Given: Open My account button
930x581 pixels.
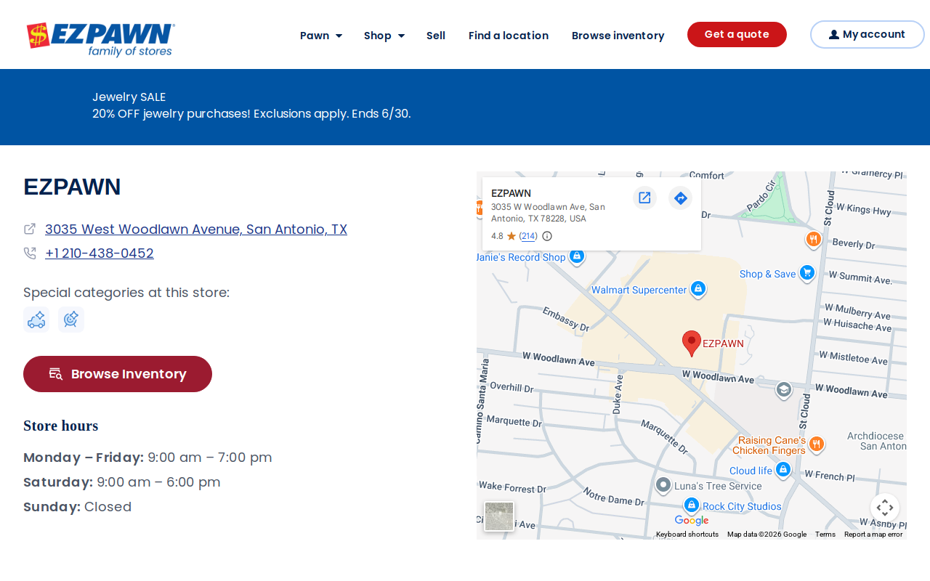Looking at the screenshot, I should pos(867,34).
